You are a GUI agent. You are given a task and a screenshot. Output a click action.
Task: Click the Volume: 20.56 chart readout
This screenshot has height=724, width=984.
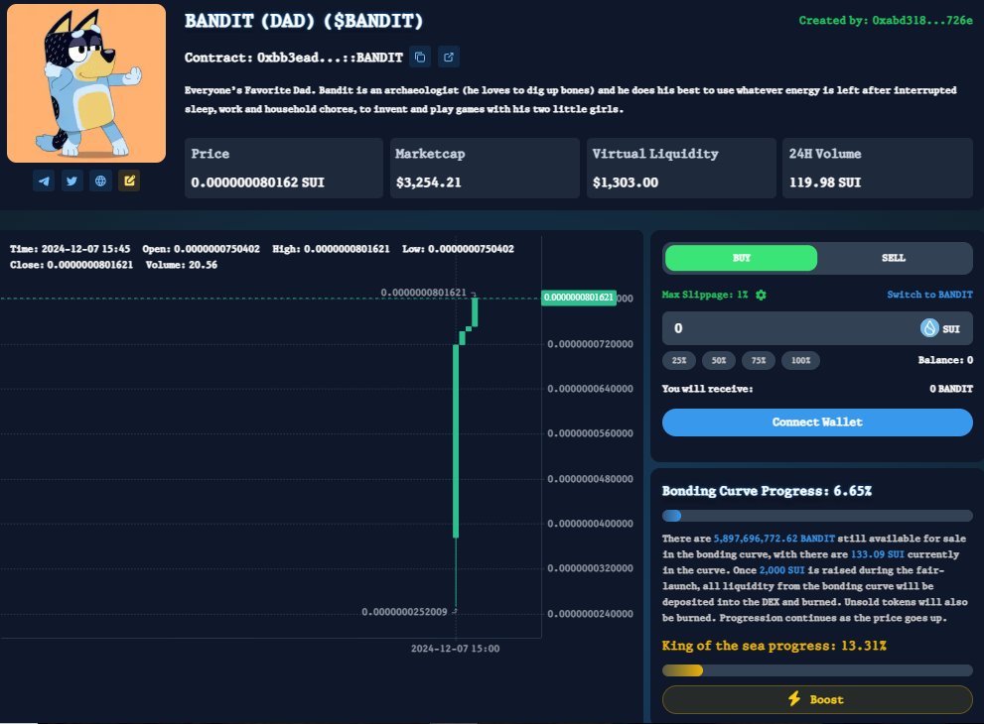point(182,265)
